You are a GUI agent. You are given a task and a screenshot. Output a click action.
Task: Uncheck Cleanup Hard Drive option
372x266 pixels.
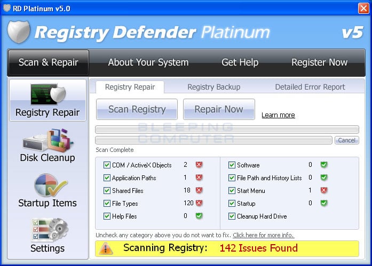pos(232,216)
